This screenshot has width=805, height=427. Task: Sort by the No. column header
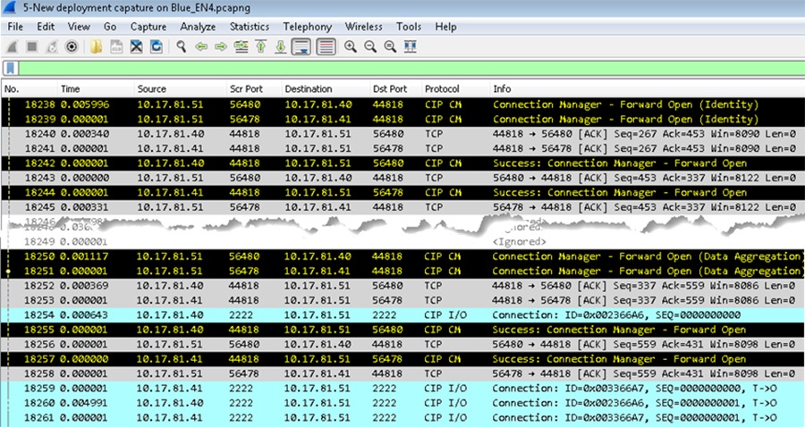click(29, 88)
